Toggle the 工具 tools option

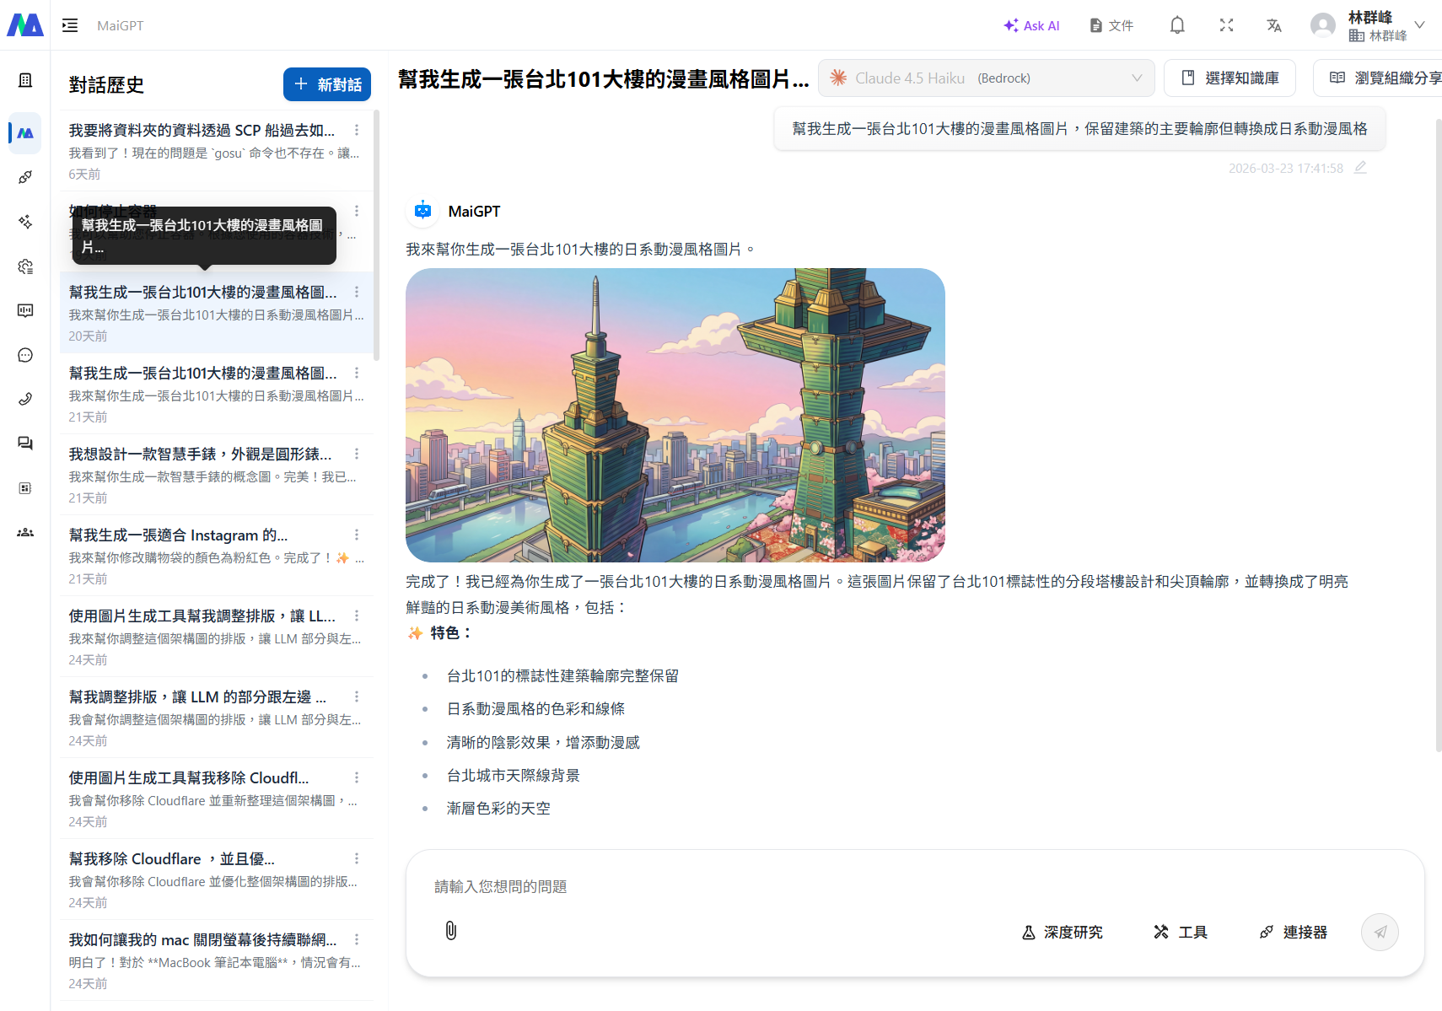click(x=1180, y=932)
